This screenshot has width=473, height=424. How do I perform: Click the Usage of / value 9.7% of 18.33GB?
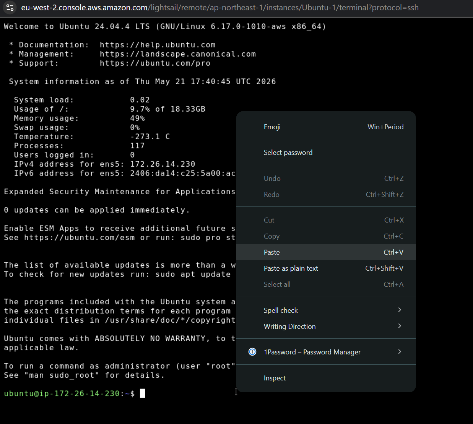click(168, 109)
